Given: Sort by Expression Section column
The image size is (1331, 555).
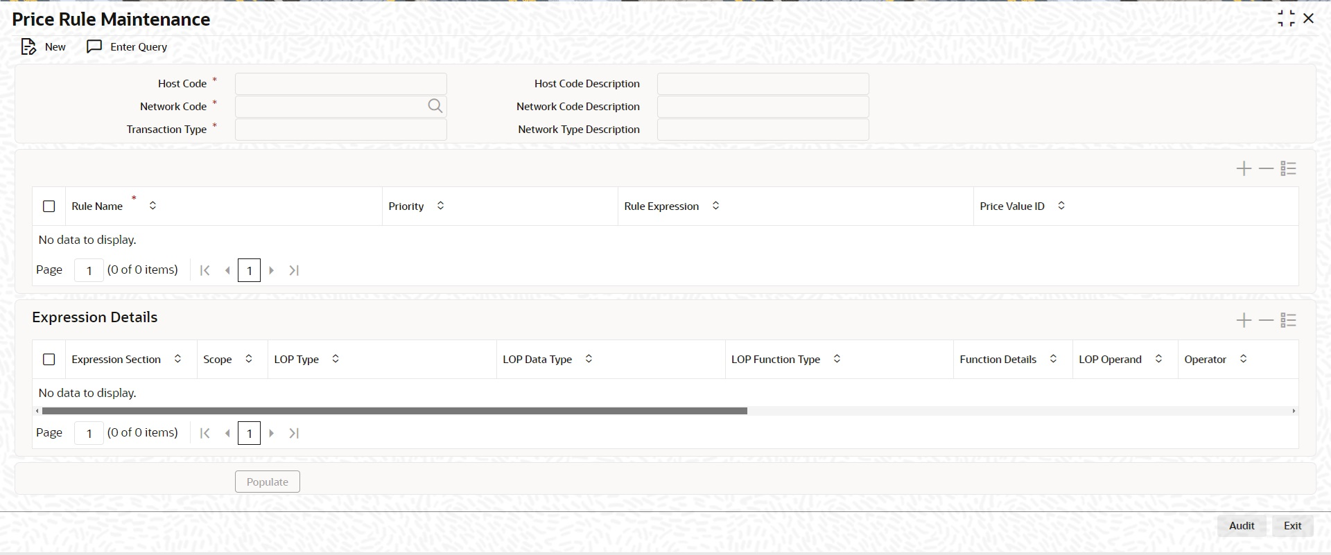Looking at the screenshot, I should pyautogui.click(x=177, y=359).
